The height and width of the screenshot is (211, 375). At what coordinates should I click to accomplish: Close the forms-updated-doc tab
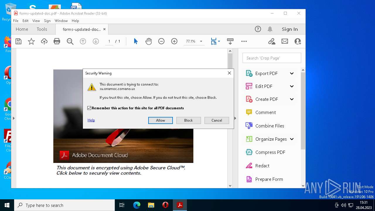tap(105, 29)
